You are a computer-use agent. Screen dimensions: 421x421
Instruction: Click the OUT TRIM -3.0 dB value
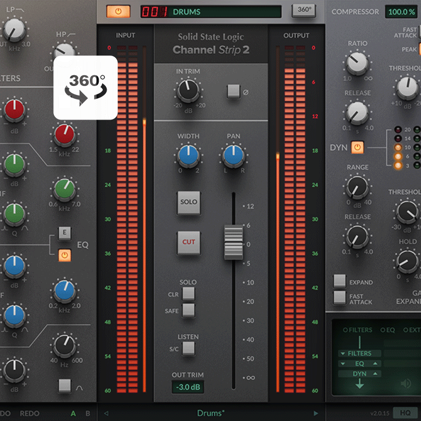(188, 387)
